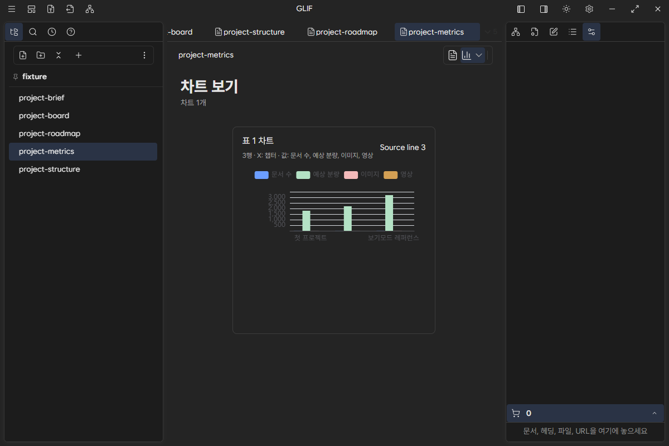The width and height of the screenshot is (669, 446).
Task: Open the search panel in sidebar
Action: pos(33,32)
